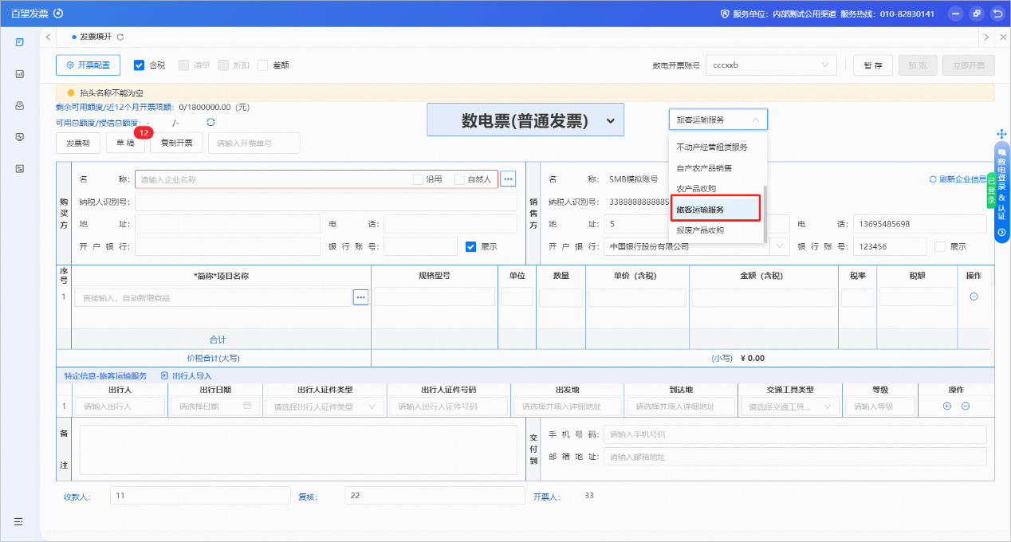
Task: Focus the 备注 text area
Action: coord(298,452)
